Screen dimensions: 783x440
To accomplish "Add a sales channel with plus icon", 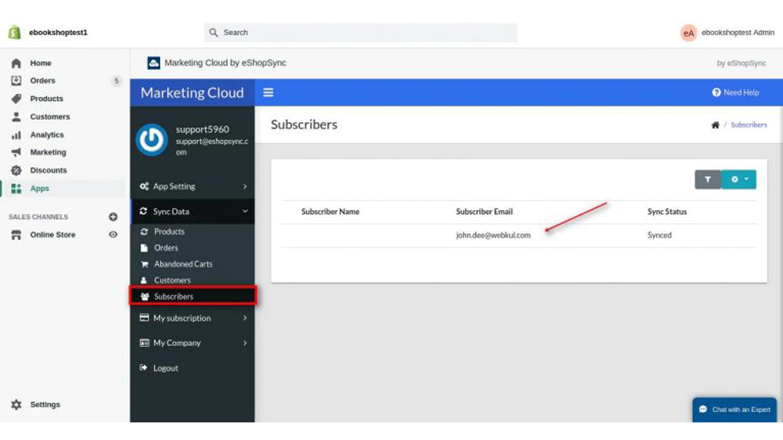I will pyautogui.click(x=113, y=217).
